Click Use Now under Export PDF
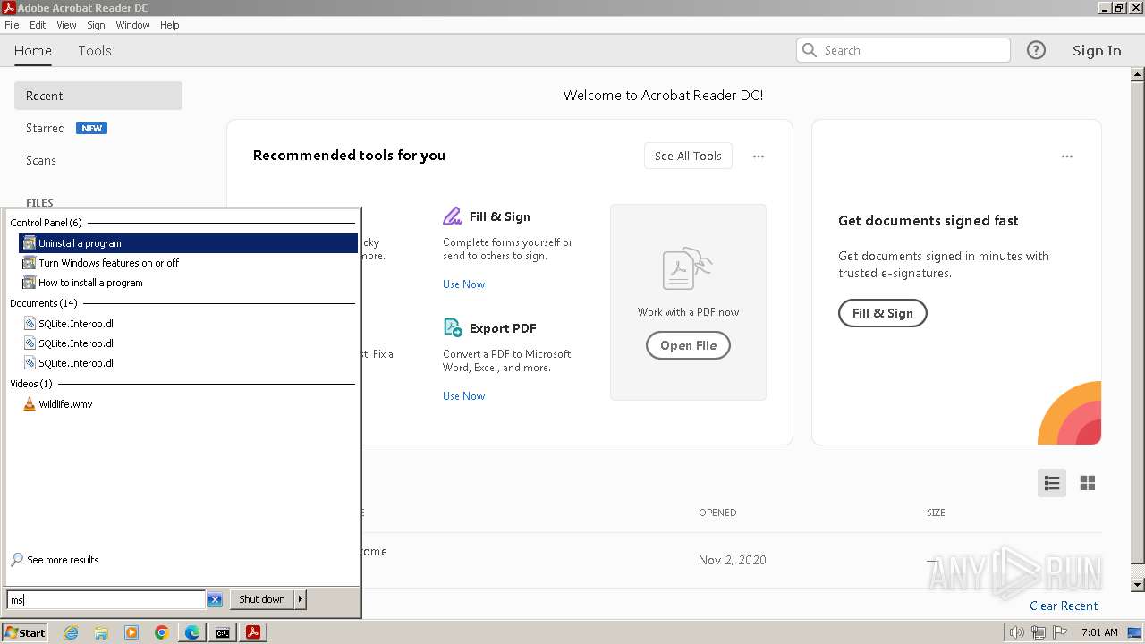Screen dimensions: 1145x644 coord(463,396)
